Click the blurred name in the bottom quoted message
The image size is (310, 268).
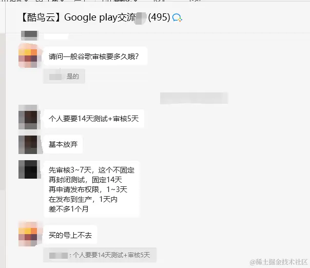pos(59,255)
